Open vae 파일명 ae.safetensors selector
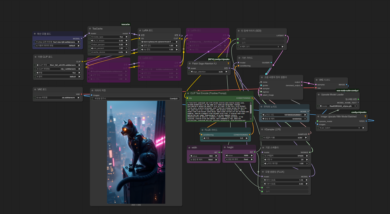This screenshot has height=214, width=390. point(58,97)
